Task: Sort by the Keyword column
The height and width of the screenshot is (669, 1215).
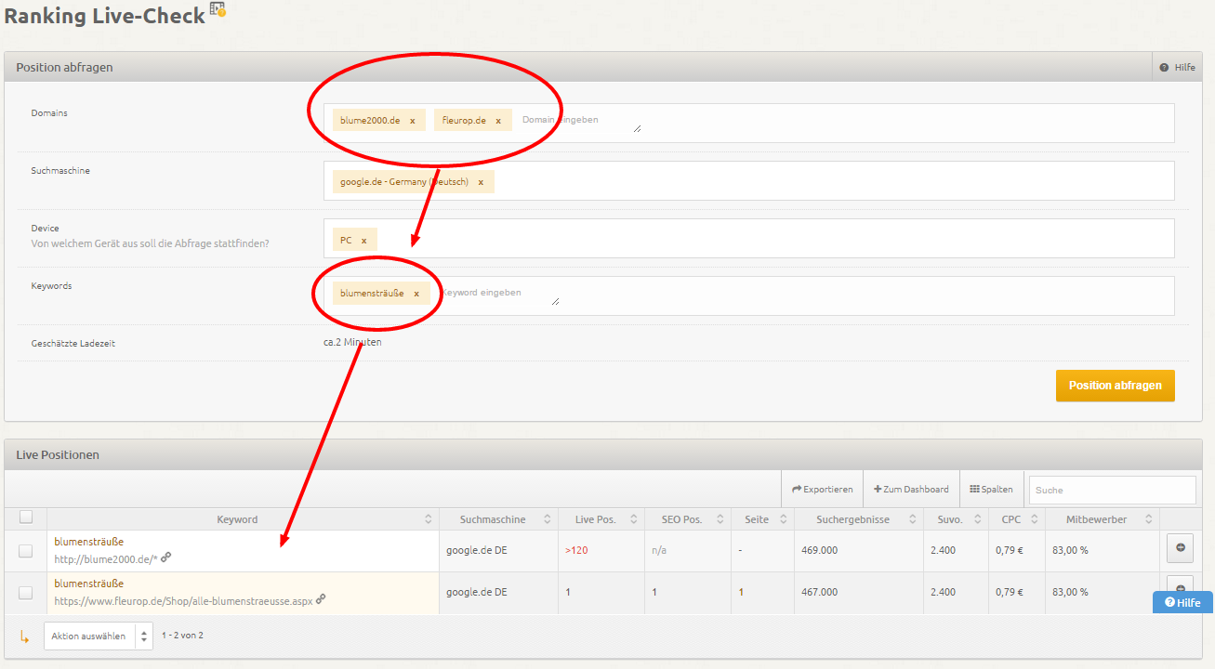Action: pos(243,519)
